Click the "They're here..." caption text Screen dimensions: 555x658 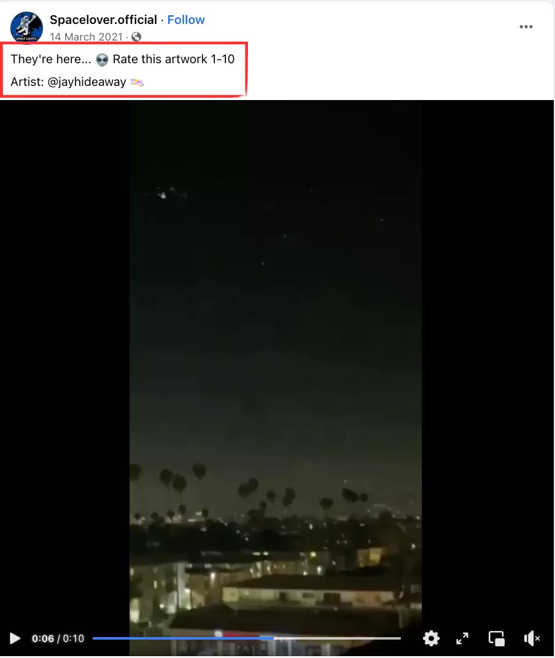pyautogui.click(x=51, y=59)
